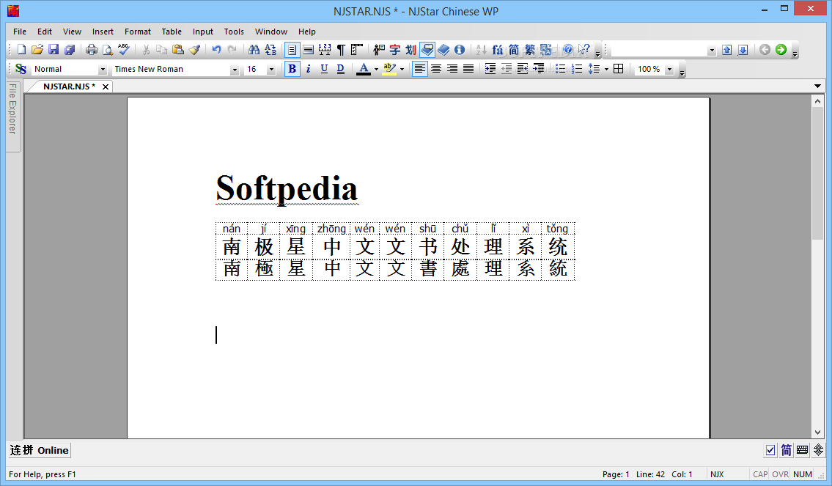
Task: Expand the font color arrow
Action: tap(376, 69)
